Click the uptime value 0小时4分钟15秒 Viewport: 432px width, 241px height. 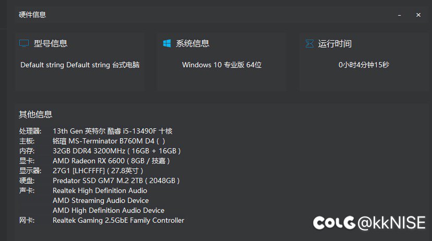pos(364,65)
